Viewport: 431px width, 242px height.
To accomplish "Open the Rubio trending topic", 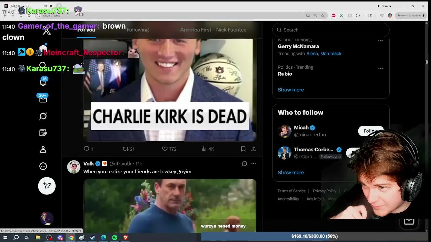I will tap(285, 74).
